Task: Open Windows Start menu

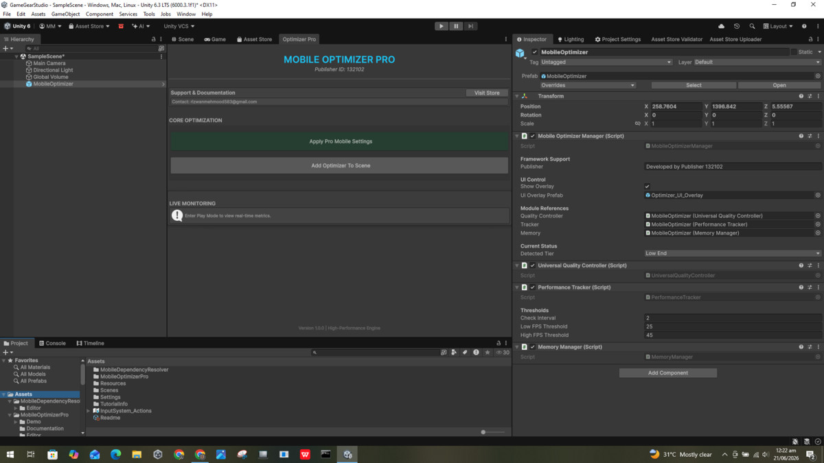Action: (10, 454)
